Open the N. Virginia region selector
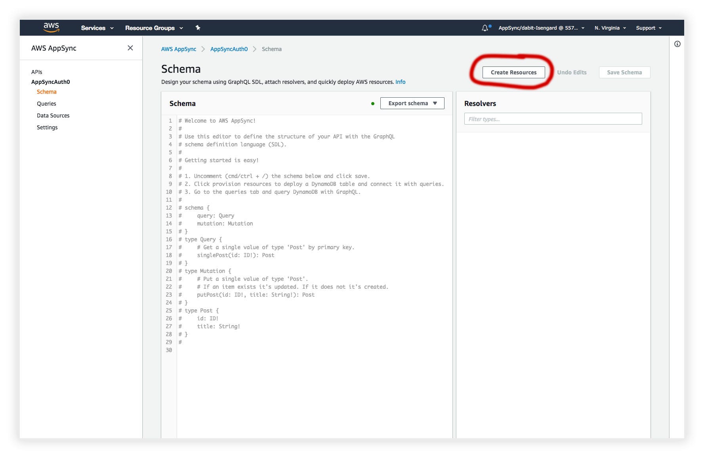This screenshot has width=704, height=458. click(610, 28)
